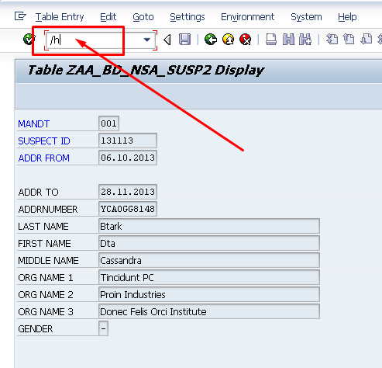Open the command field dropdown arrow

(x=147, y=40)
